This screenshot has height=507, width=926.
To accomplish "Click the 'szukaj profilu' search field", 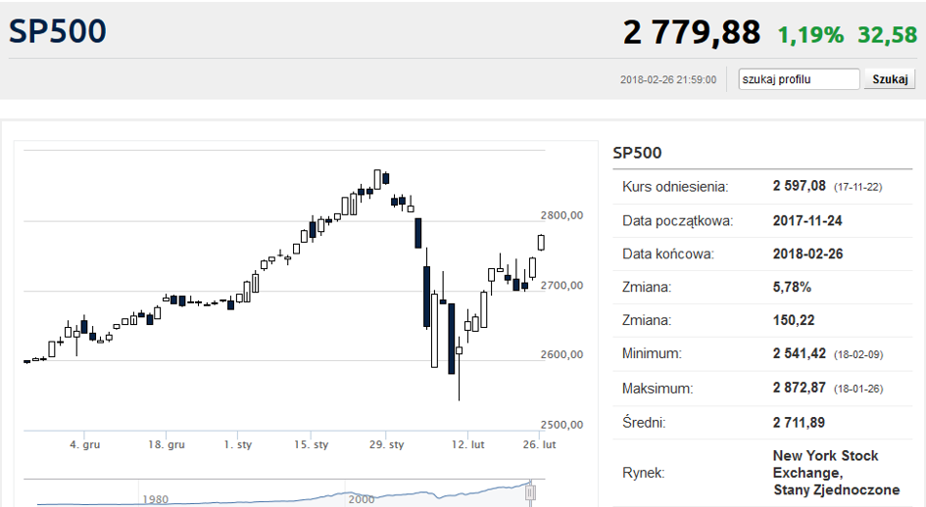I will [x=799, y=79].
